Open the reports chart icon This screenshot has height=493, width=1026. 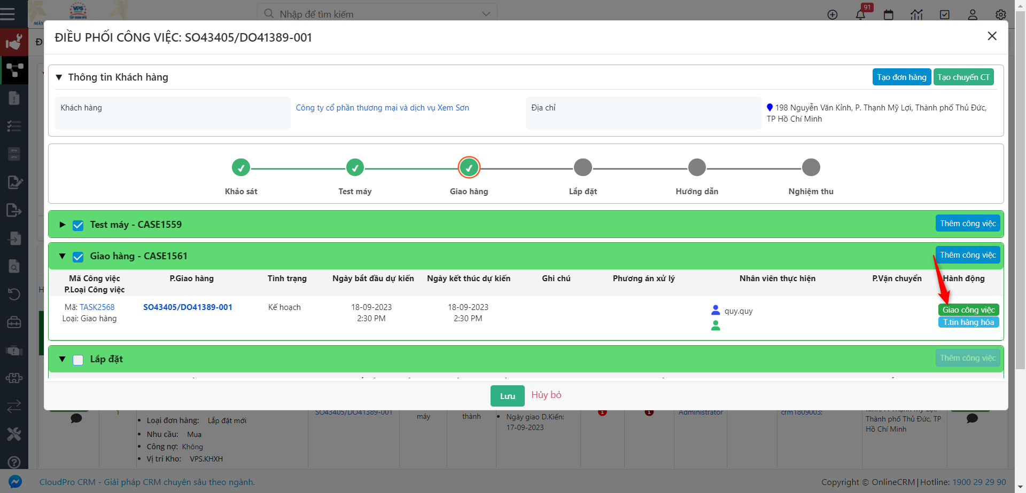point(916,15)
